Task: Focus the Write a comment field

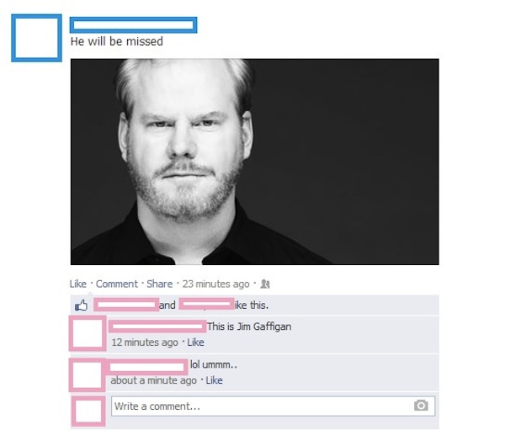Action: point(273,406)
